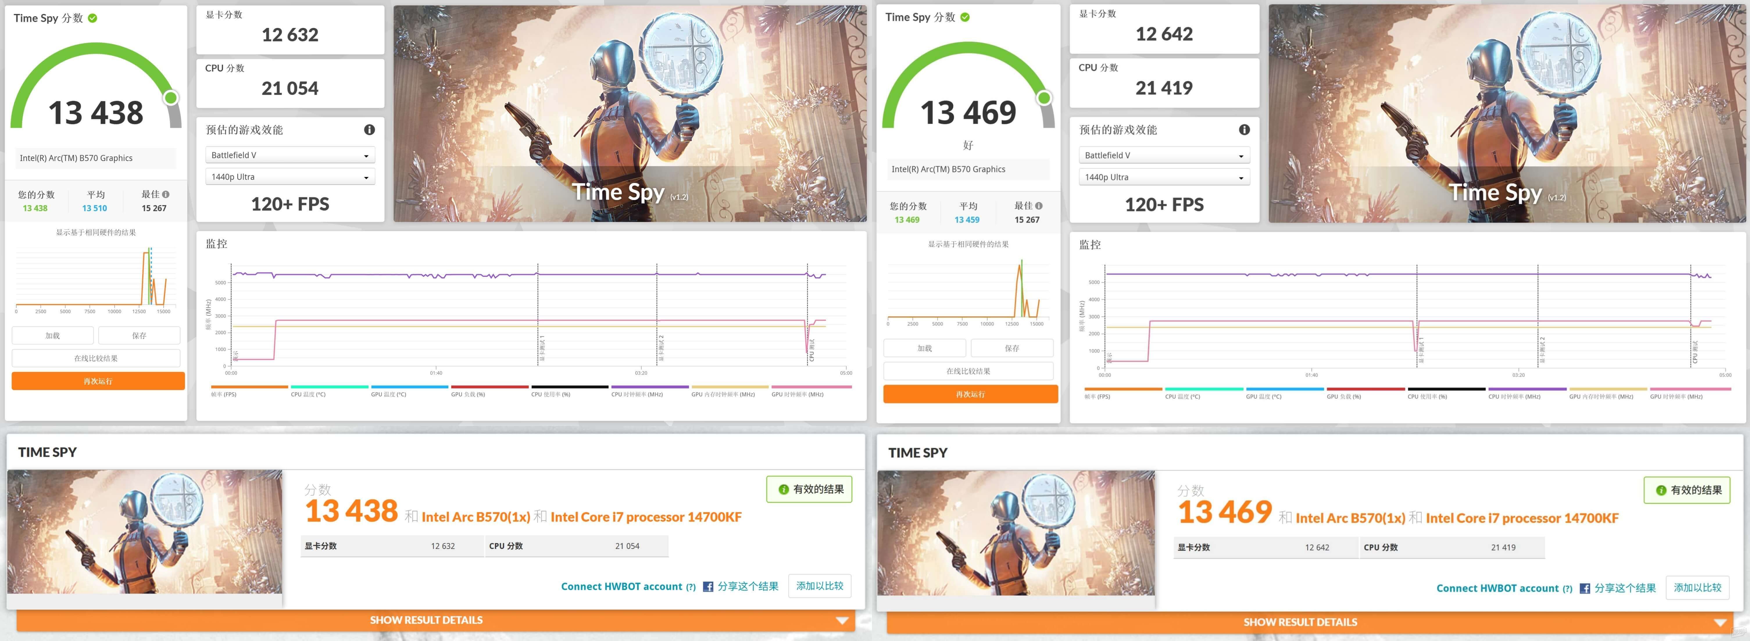Click info icon in left estimated game performance panel
The height and width of the screenshot is (641, 1750).
370,130
